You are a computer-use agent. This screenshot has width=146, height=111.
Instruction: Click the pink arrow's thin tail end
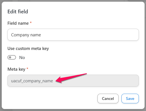click(x=86, y=74)
